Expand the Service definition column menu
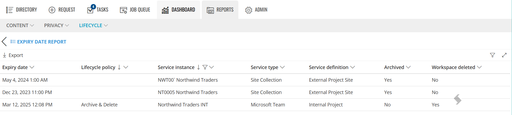 [x=352, y=67]
